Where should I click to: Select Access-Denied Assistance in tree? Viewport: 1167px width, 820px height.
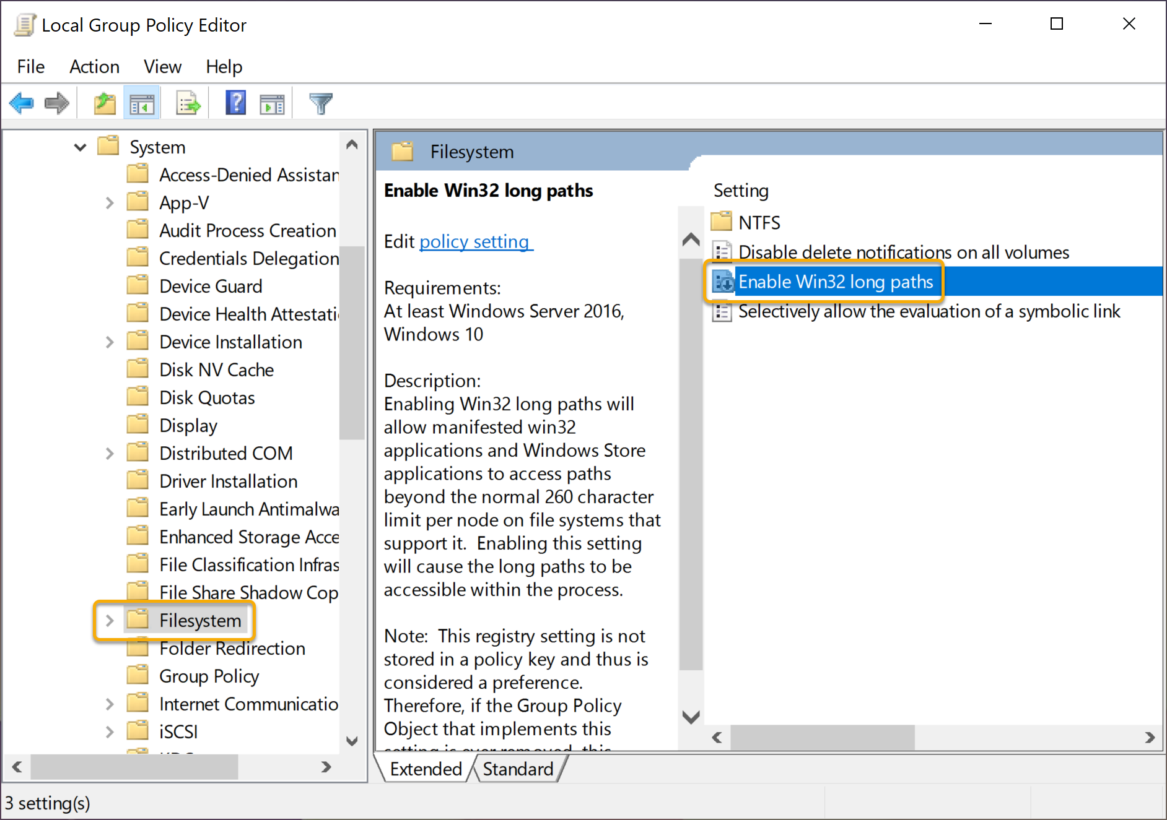click(x=249, y=175)
